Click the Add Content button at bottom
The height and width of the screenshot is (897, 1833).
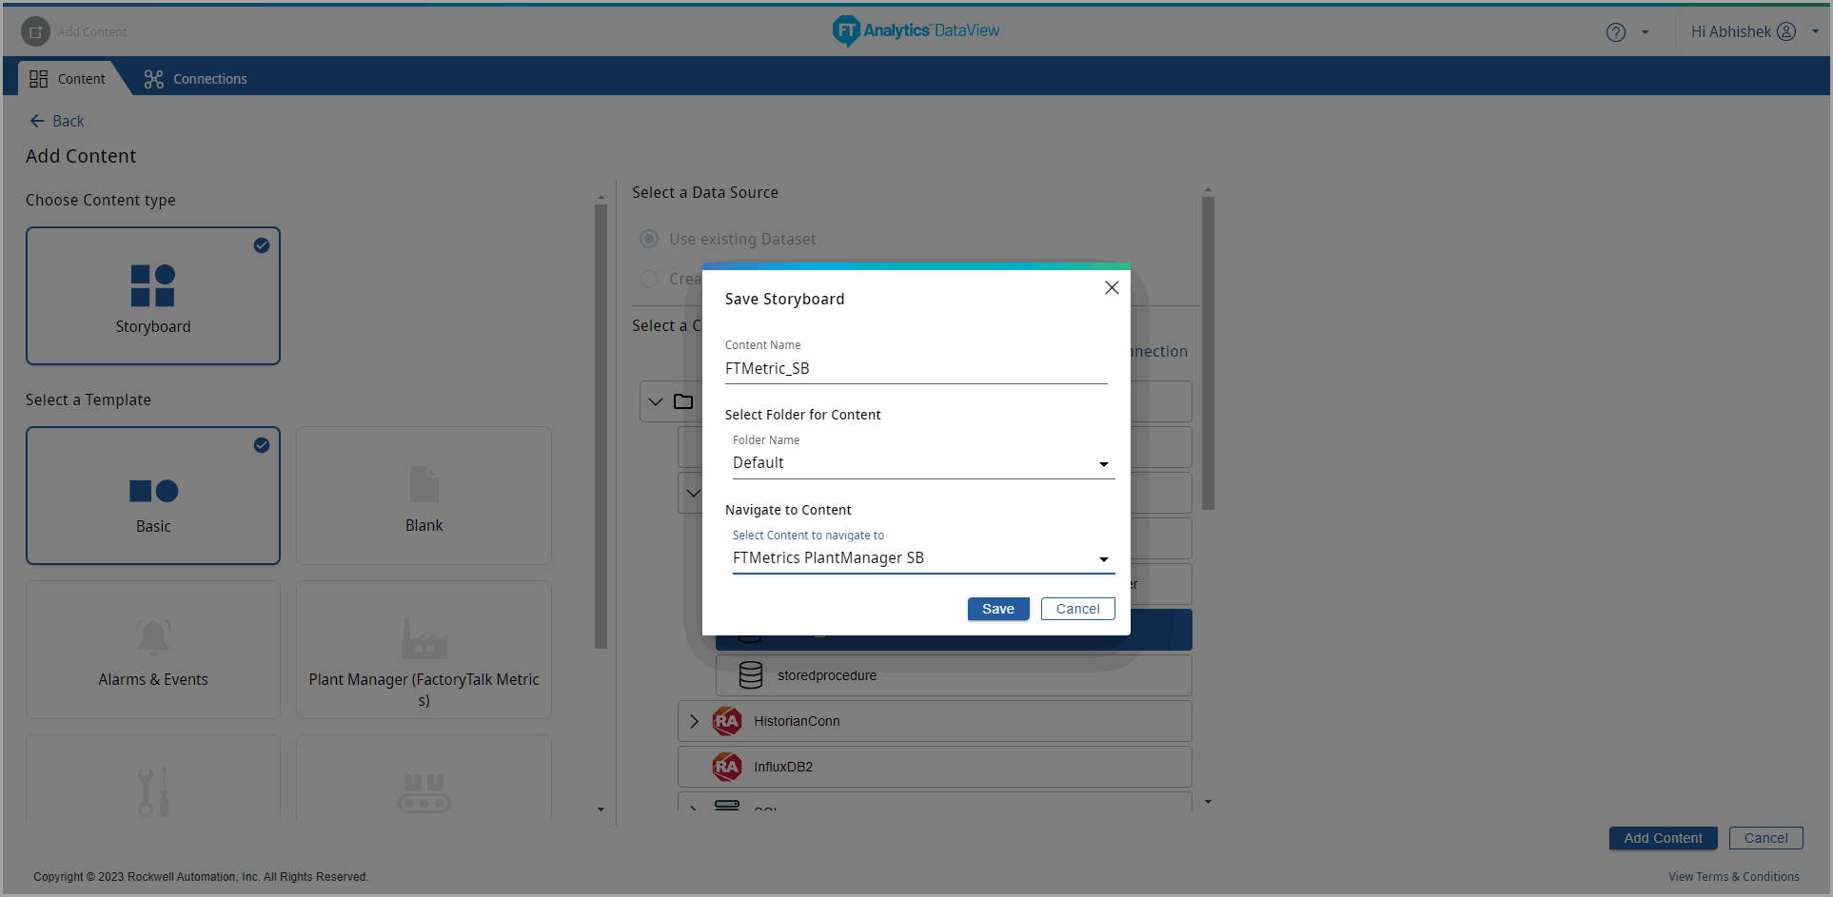1663,838
